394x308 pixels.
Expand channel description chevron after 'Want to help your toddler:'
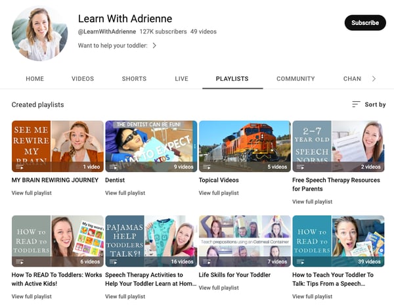point(154,45)
